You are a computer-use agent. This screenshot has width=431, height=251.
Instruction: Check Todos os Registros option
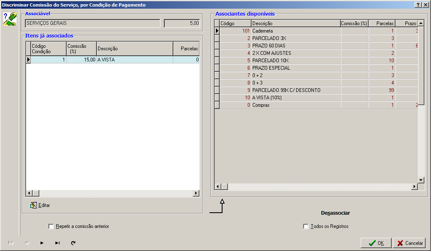tap(306, 226)
